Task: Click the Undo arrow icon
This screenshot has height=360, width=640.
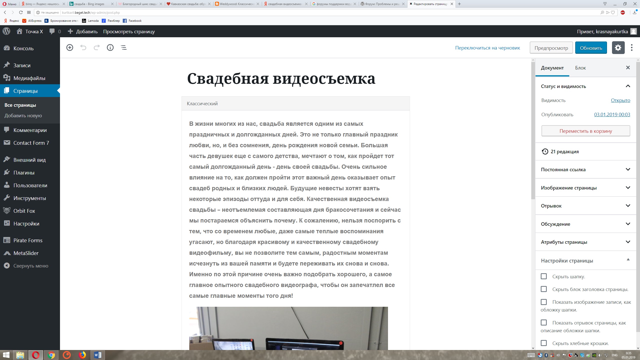Action: tap(83, 47)
